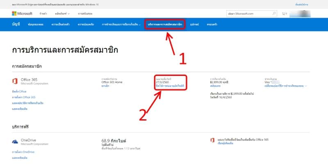
Task: Click the Microsoft logo in the header
Action: point(22,14)
